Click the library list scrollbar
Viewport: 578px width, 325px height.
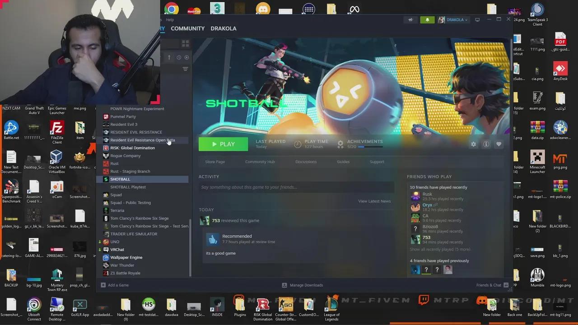(x=190, y=247)
